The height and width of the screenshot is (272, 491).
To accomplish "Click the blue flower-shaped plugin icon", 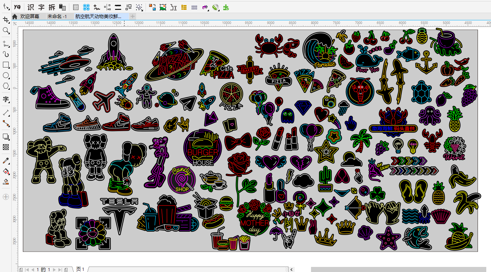I will 86,7.
